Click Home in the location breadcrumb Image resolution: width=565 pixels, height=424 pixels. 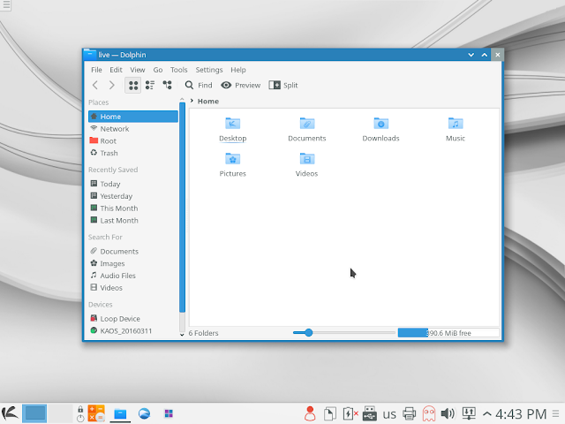[208, 102]
